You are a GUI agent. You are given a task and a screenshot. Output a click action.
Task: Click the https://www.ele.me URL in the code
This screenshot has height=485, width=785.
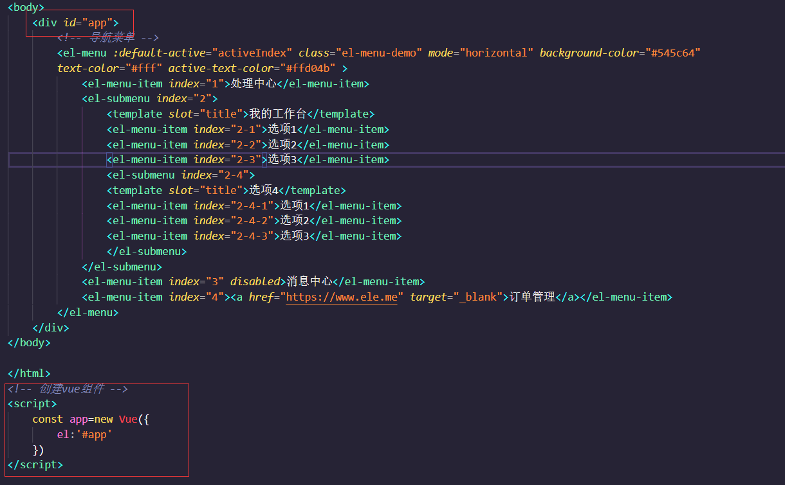pos(342,297)
